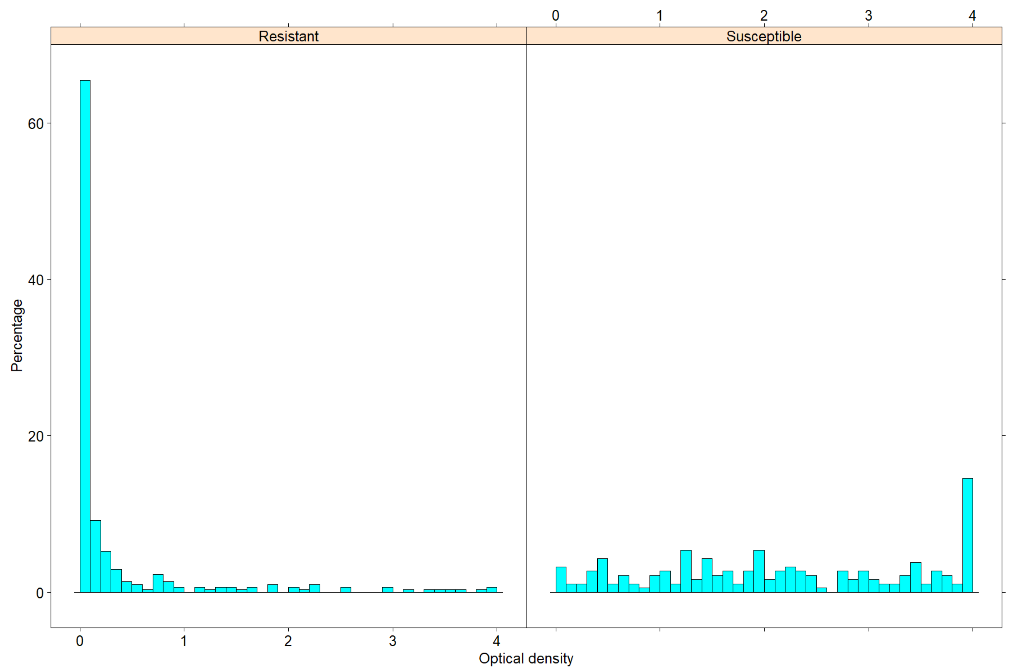Image resolution: width=1016 pixels, height=672 pixels.
Task: Click top axis label 1 above Susceptible panel
Action: (660, 16)
